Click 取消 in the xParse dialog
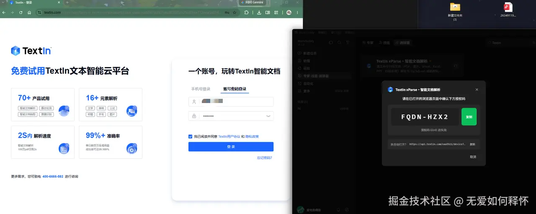Viewport: 536px width, 214px height. (x=473, y=157)
